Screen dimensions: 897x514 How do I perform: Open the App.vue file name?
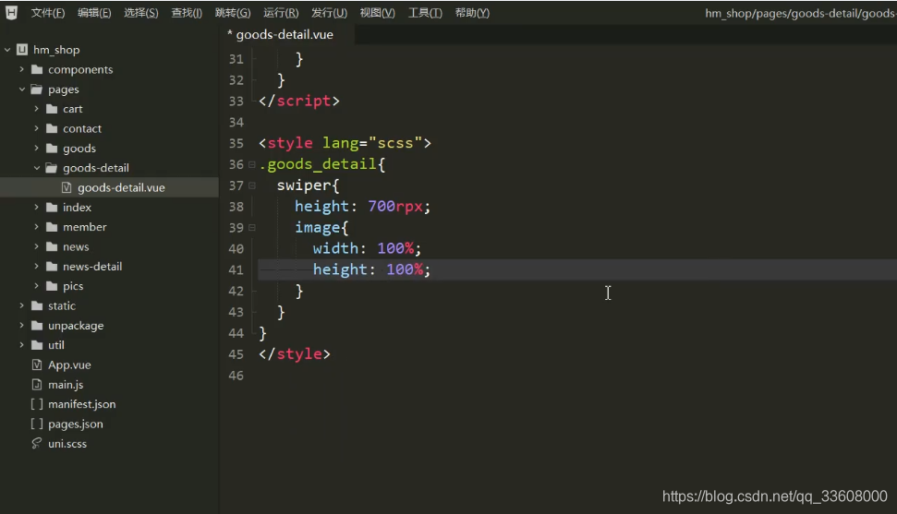click(x=69, y=365)
